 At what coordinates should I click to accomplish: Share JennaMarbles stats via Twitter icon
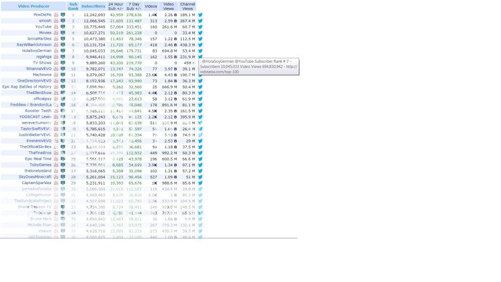200,39
